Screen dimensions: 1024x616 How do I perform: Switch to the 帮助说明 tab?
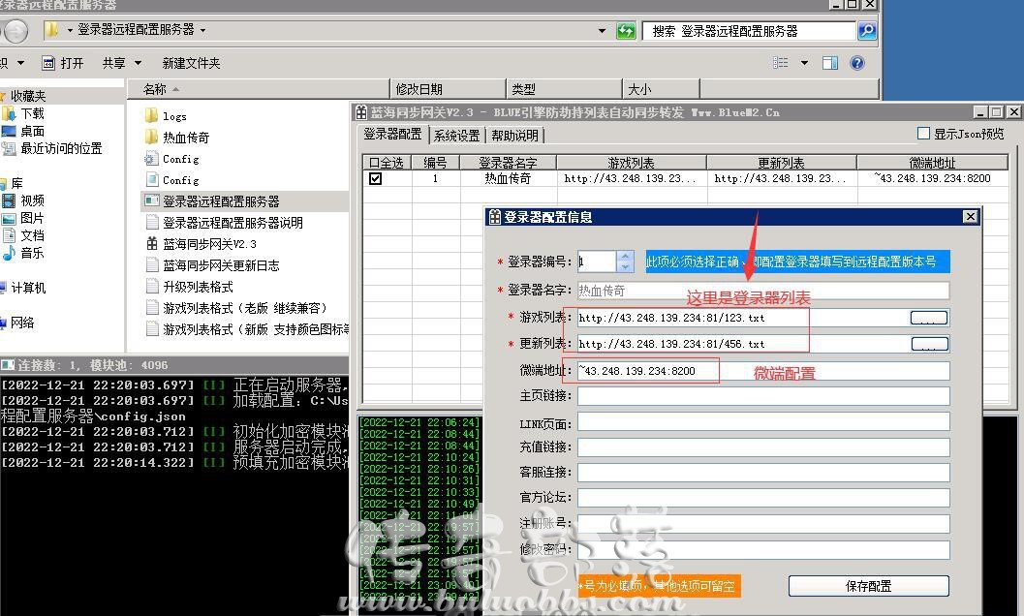(x=514, y=136)
